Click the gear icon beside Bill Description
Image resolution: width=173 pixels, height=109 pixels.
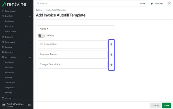111,44
